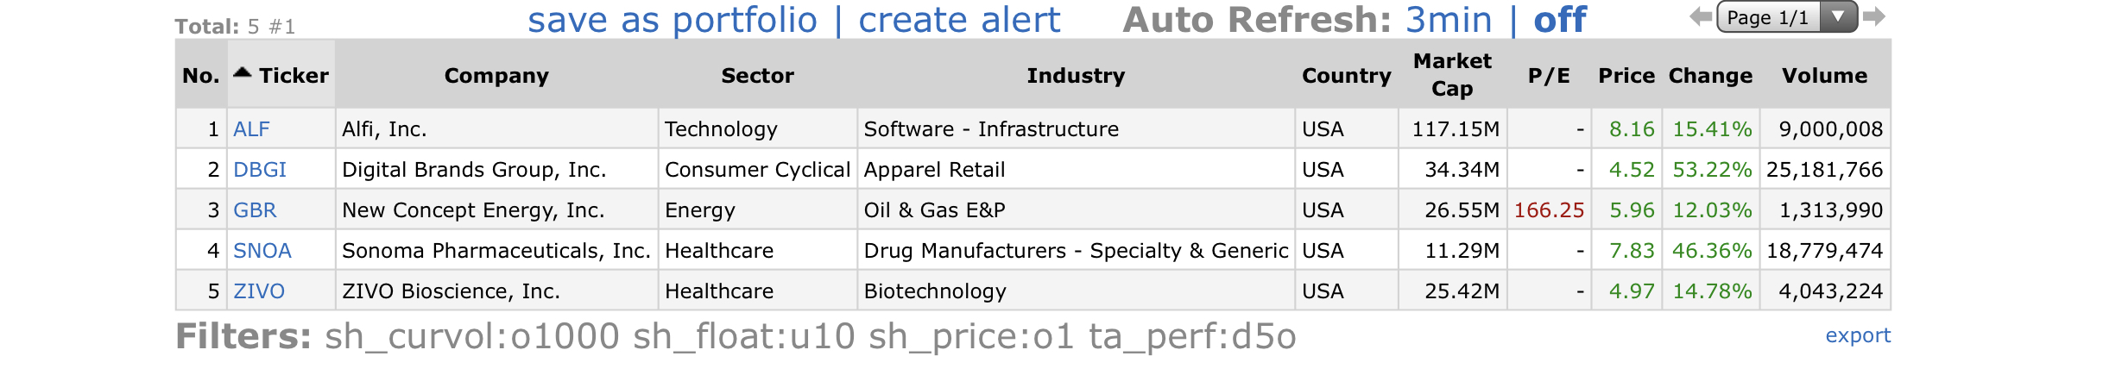Screen dimensions: 2103x375
Task: Turn auto refresh off
Action: tap(1560, 20)
